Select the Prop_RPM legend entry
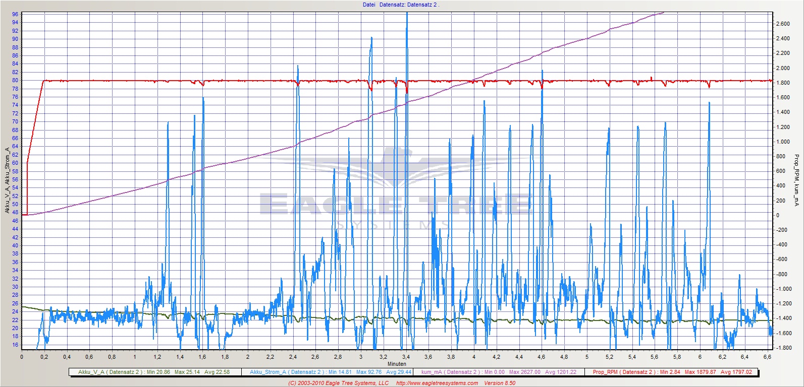 tap(671, 372)
